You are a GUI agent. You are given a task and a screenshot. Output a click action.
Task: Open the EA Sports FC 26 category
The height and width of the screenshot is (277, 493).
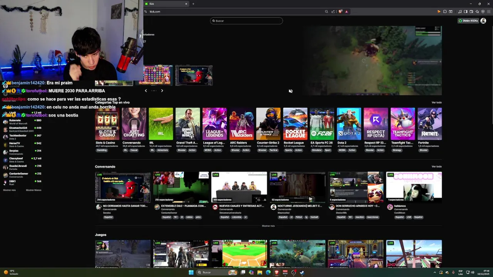coord(322,124)
